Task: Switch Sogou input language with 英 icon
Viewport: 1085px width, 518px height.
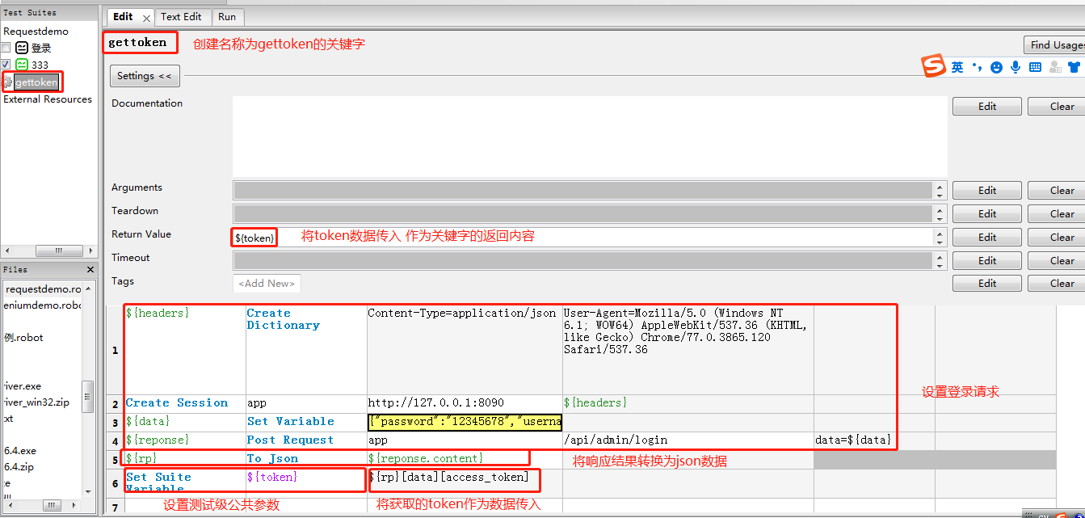Action: [x=957, y=67]
